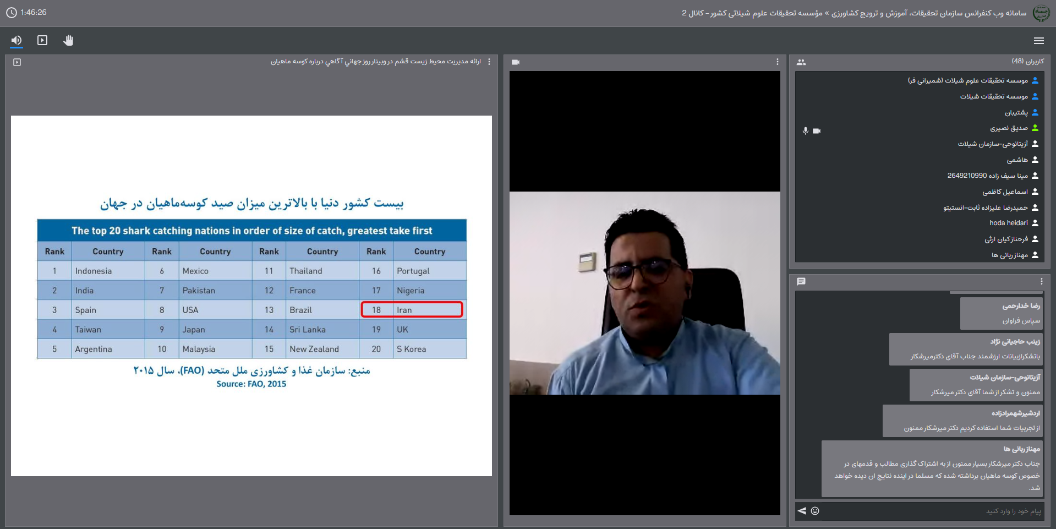Viewport: 1056px width, 529px height.
Task: Click the users group icon
Action: click(801, 62)
